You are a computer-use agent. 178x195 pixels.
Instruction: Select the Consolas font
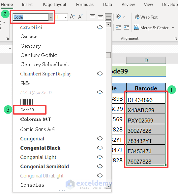[32, 185]
